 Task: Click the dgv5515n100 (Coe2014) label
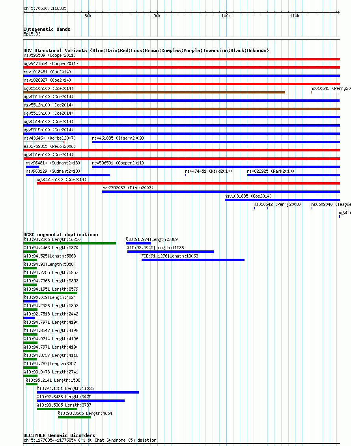click(49, 130)
